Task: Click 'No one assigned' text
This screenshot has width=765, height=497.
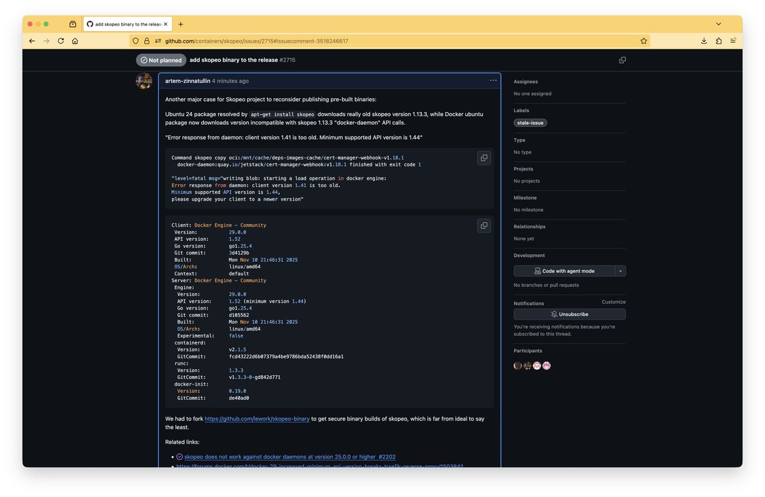Action: (532, 94)
